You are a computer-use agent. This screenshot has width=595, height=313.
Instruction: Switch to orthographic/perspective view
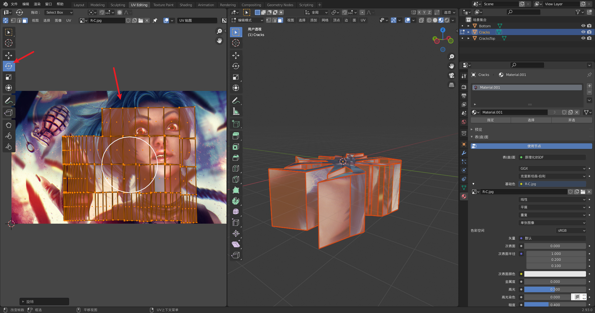[452, 85]
